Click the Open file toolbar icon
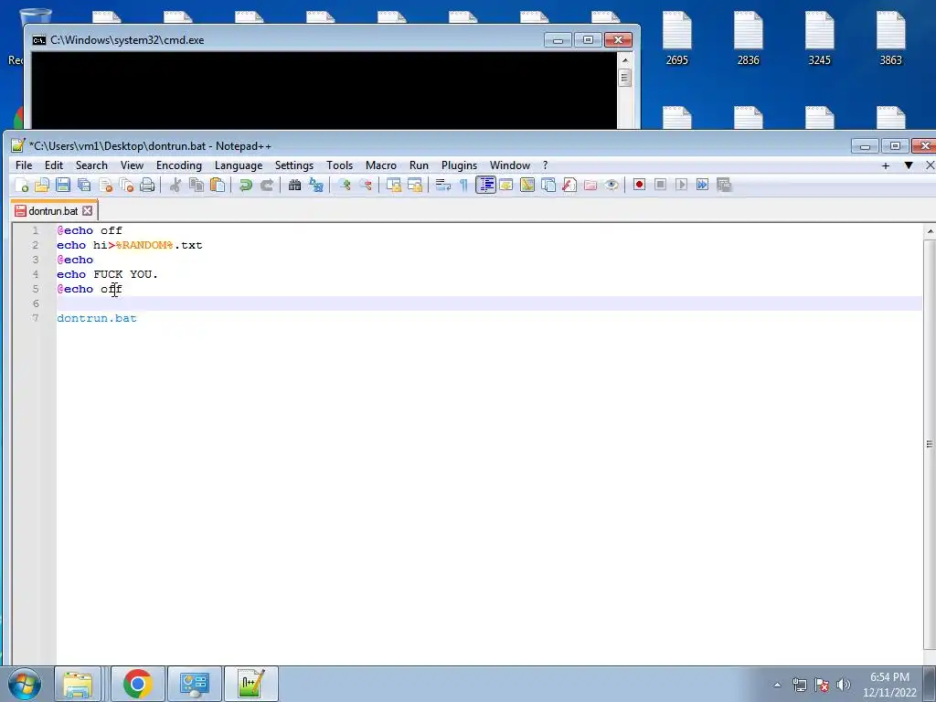 click(42, 185)
